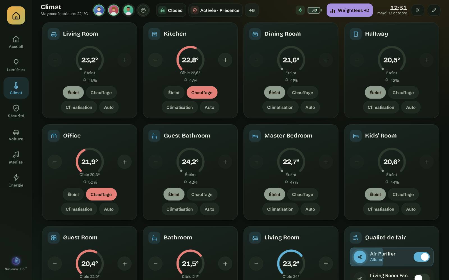Image resolution: width=449 pixels, height=280 pixels.
Task: Click the third green-shirt avatar
Action: pos(128,10)
